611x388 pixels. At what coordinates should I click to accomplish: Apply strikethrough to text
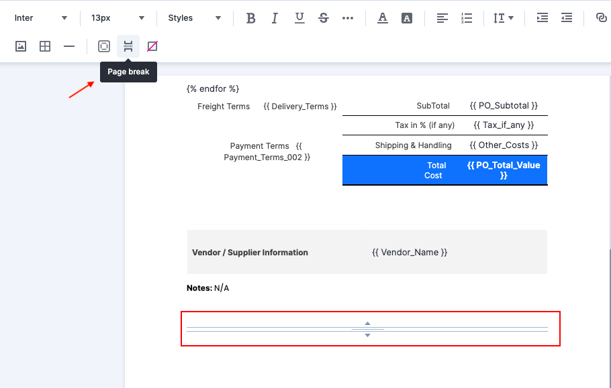tap(324, 18)
